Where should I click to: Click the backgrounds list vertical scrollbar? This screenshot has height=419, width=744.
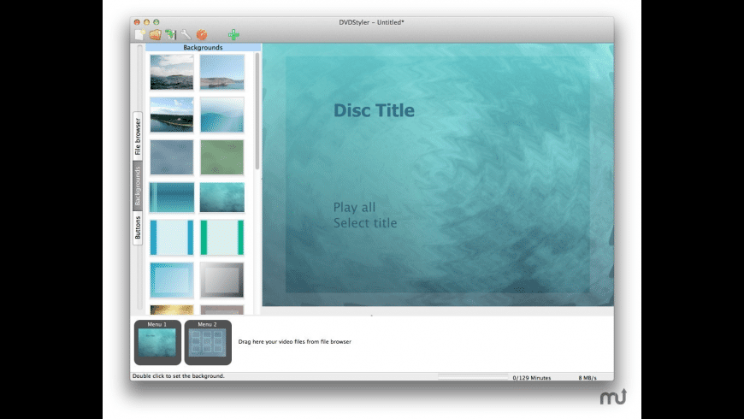pos(257,111)
